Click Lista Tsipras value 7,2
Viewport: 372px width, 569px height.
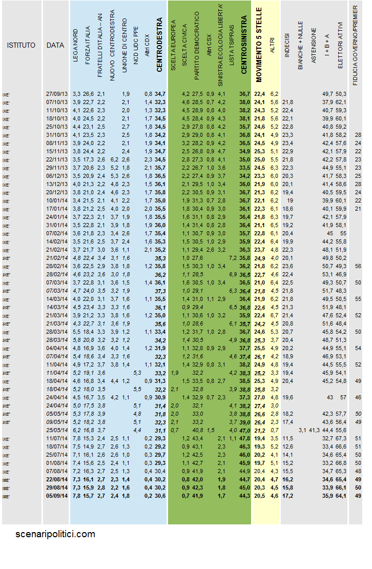(x=233, y=258)
